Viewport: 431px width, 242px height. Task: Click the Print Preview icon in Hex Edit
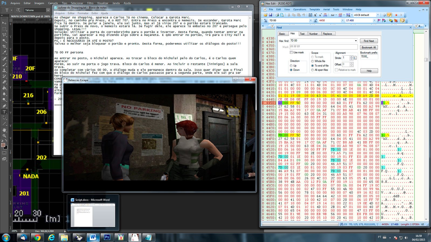coord(282,15)
